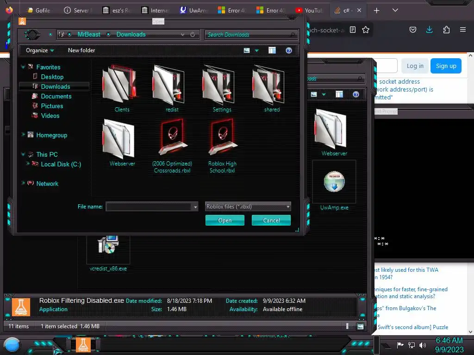The width and height of the screenshot is (474, 355).
Task: Open Firefox extensions menu
Action: click(446, 30)
